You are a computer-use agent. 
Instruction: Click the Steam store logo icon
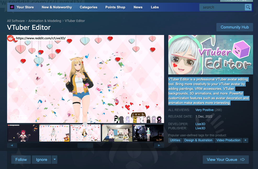12,7
